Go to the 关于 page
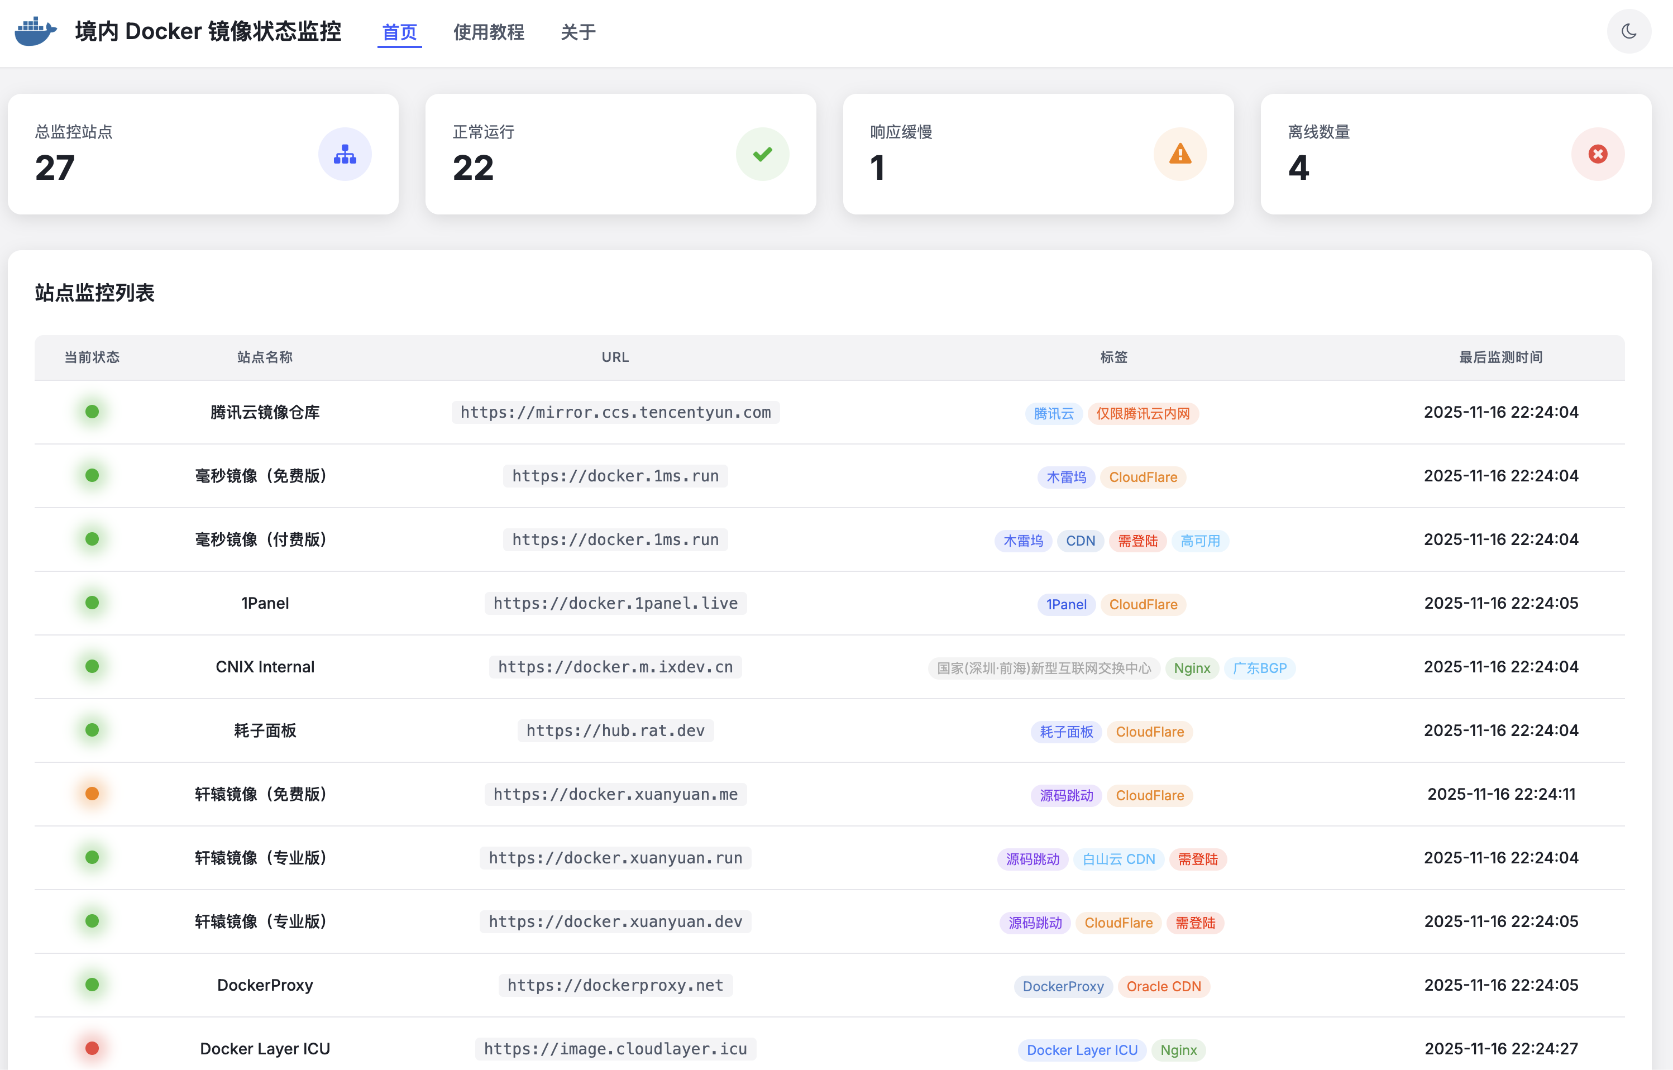1673x1070 pixels. (577, 32)
